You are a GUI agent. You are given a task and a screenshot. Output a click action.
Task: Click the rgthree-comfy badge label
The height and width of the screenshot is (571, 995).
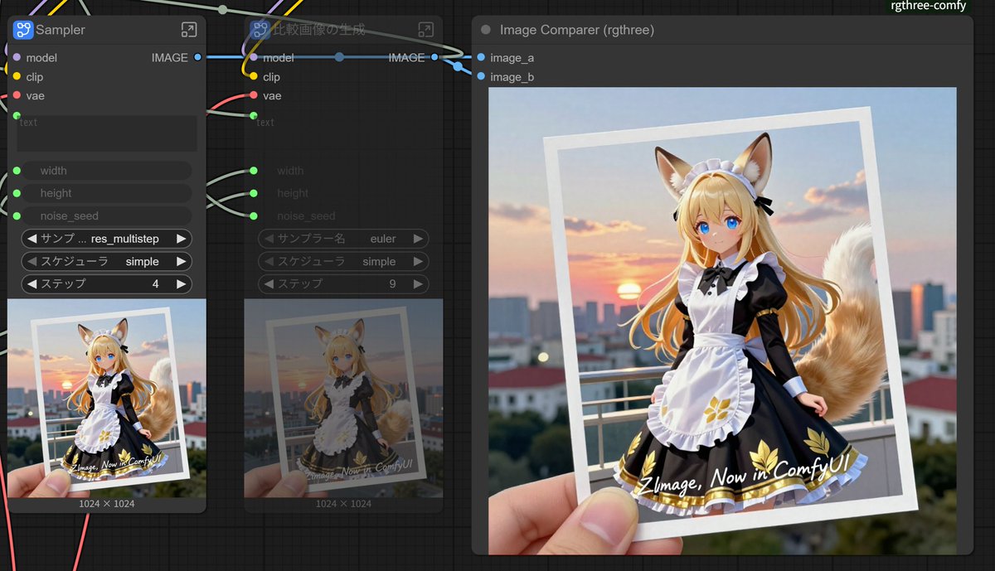(928, 6)
